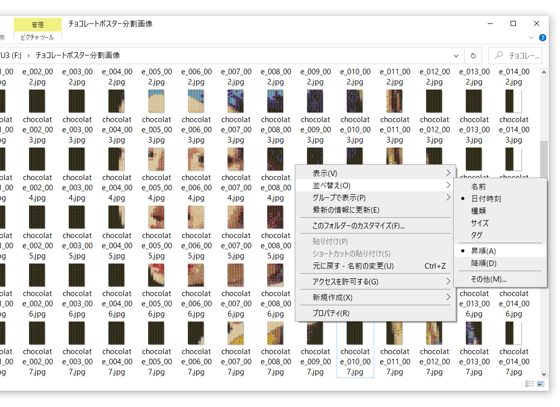Select file name e_002_007.jpg
This screenshot has width=560, height=407.
(x=38, y=362)
